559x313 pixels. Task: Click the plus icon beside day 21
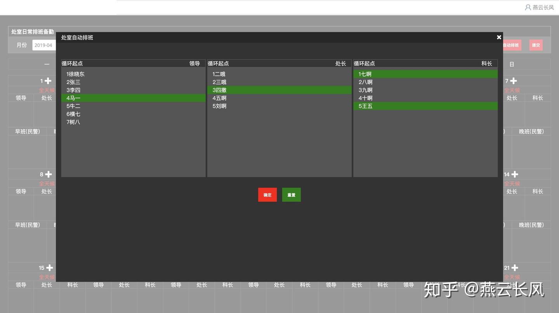click(515, 268)
